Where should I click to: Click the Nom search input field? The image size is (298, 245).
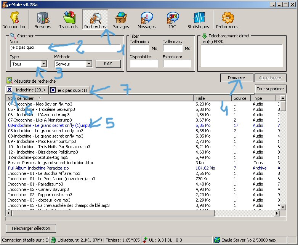coord(66,48)
